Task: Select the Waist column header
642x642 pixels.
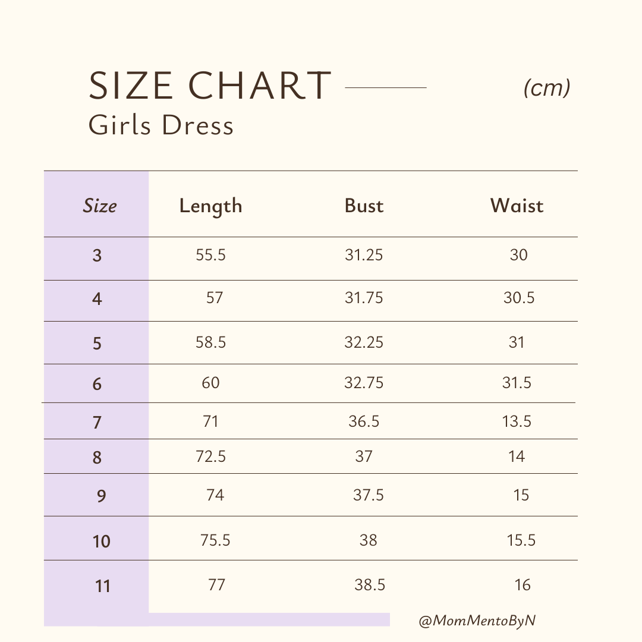Action: pos(517,206)
